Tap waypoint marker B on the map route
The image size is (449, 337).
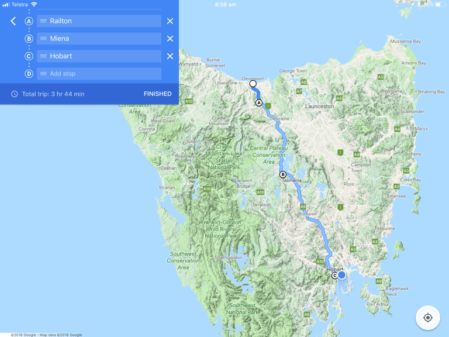283,174
